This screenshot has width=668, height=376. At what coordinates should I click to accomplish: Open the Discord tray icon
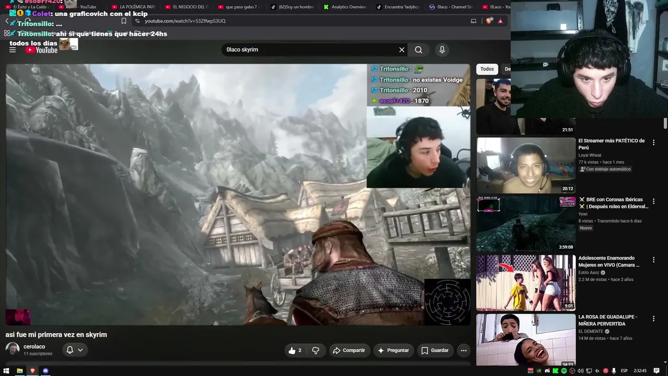[547, 371]
